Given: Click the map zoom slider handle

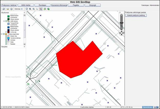Looking at the screenshot, I should pyautogui.click(x=121, y=23).
